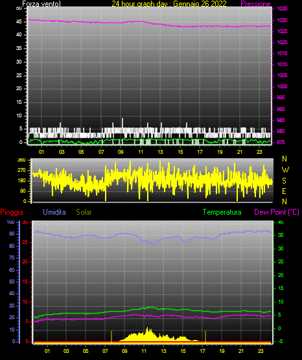Click the 24 hour graph day title
This screenshot has height=360, width=302.
click(169, 4)
